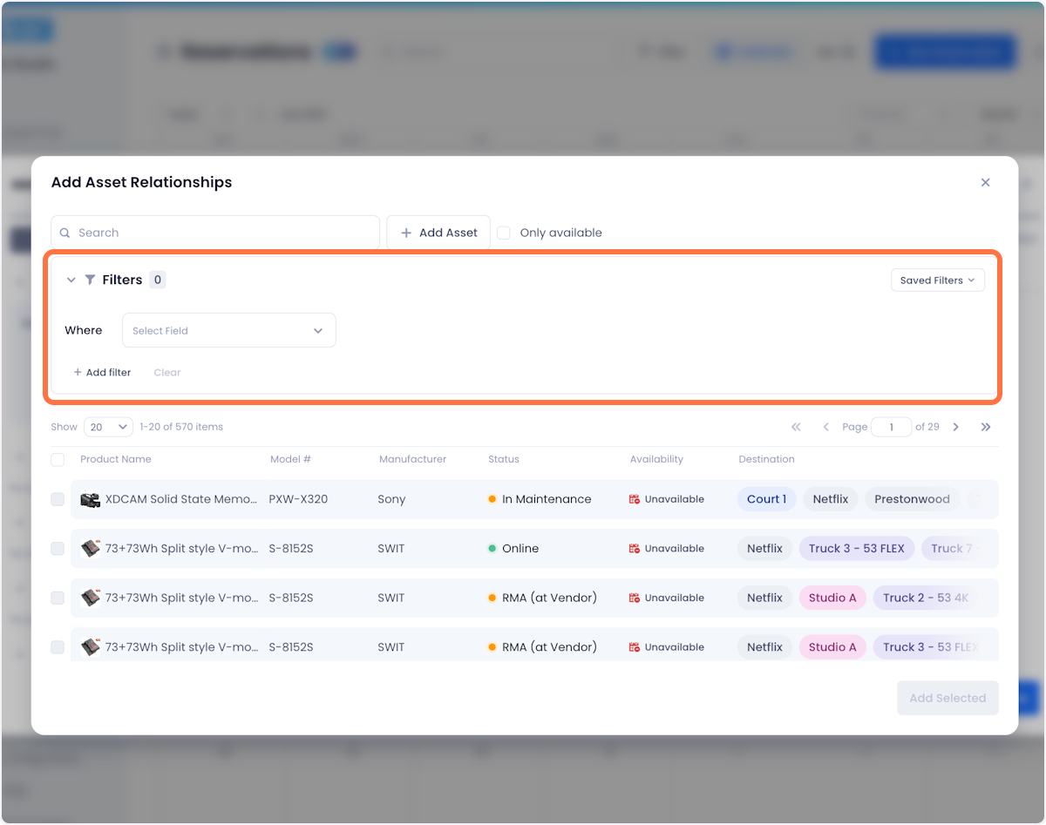Go to next page arrow

[x=956, y=427]
